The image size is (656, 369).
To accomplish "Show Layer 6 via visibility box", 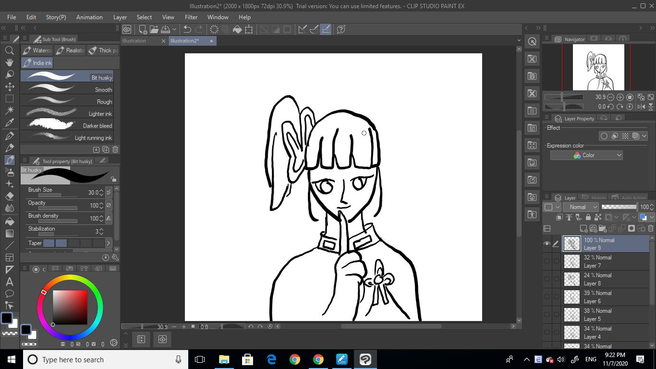I will pyautogui.click(x=547, y=297).
